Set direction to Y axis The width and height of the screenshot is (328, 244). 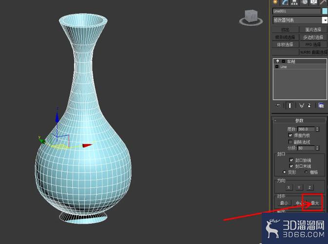[299, 187]
